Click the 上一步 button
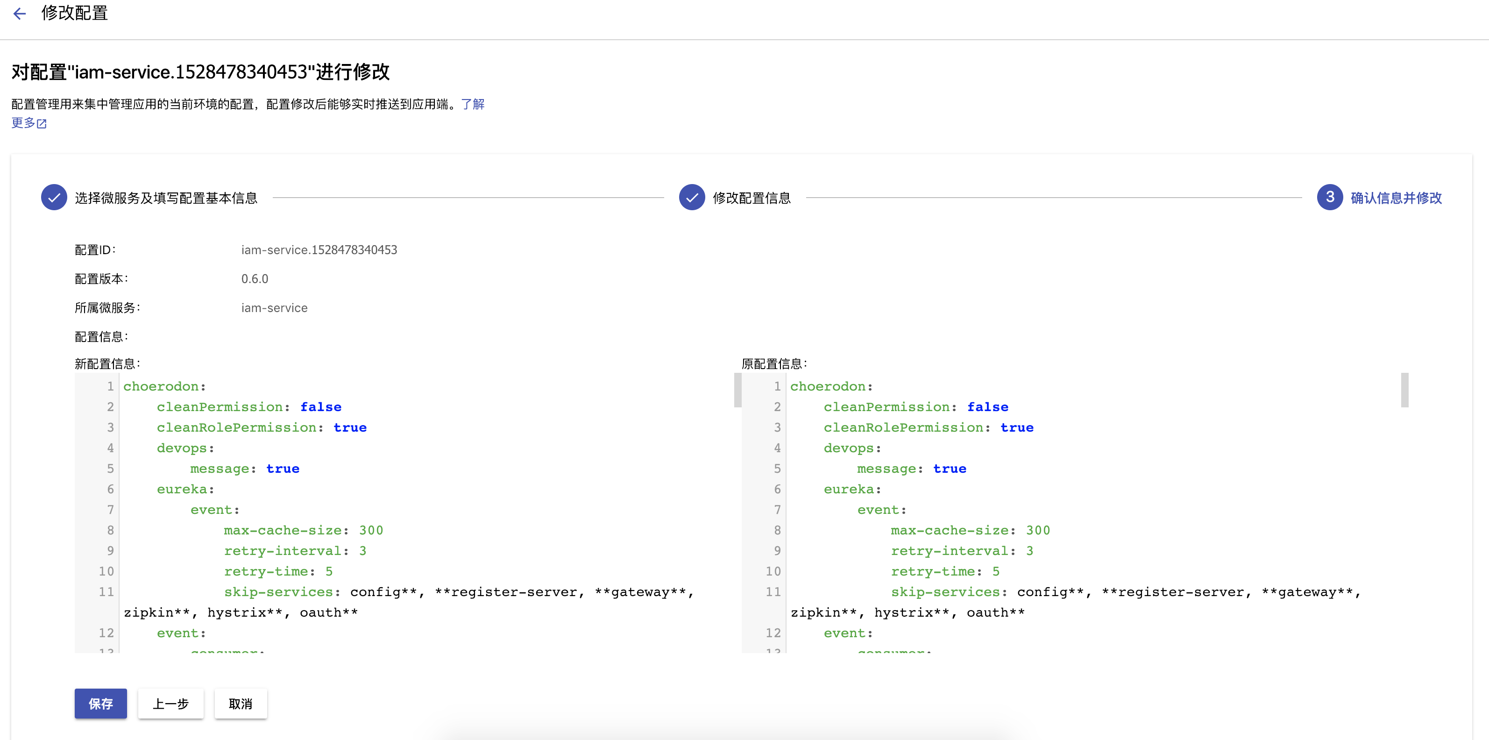This screenshot has height=740, width=1489. [170, 704]
